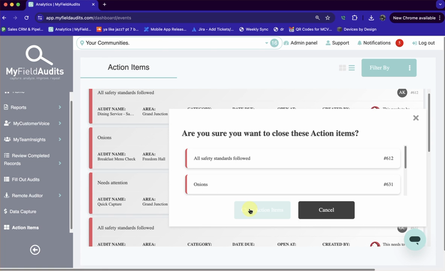Click the action items page scrollbar
Image resolution: width=445 pixels, height=271 pixels.
(429, 123)
